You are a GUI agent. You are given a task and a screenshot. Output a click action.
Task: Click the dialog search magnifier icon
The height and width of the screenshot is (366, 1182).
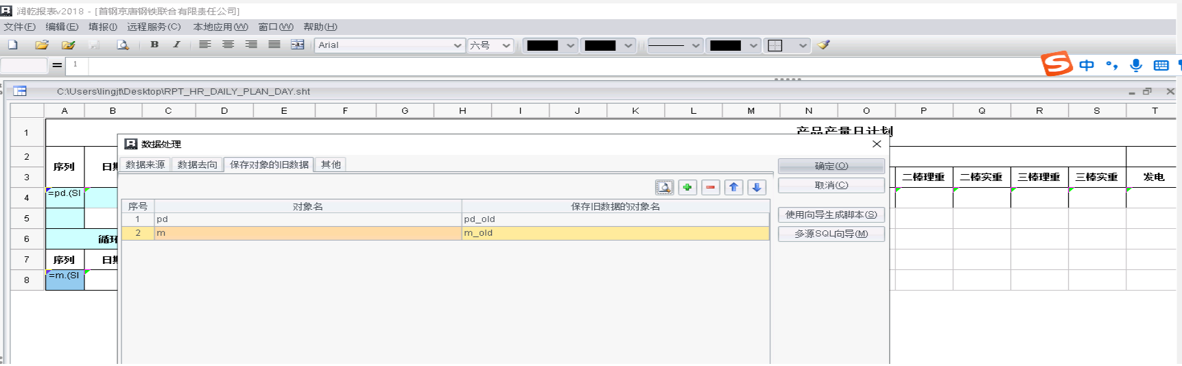[x=664, y=187]
